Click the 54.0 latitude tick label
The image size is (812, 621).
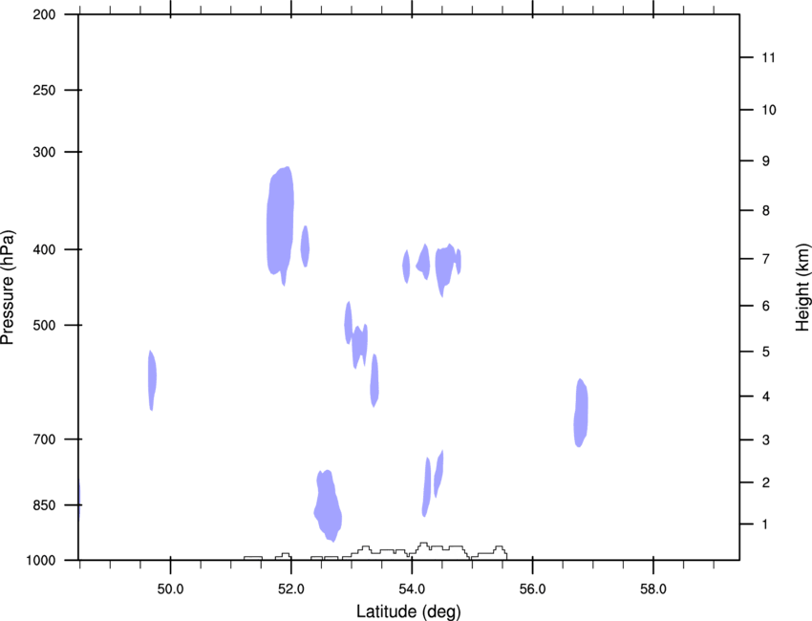tap(413, 589)
